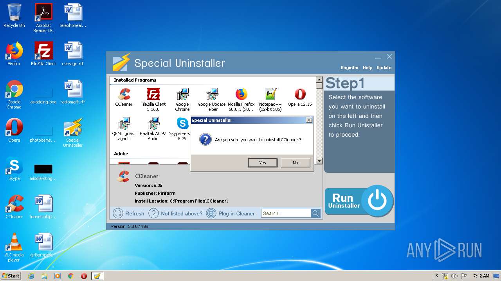Click the Adobe category header

[x=121, y=154]
